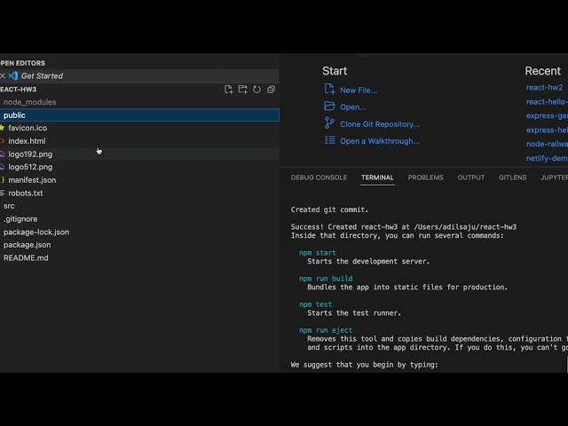Image resolution: width=568 pixels, height=426 pixels.
Task: Click the checklist icon for walkthrough
Action: pos(329,140)
